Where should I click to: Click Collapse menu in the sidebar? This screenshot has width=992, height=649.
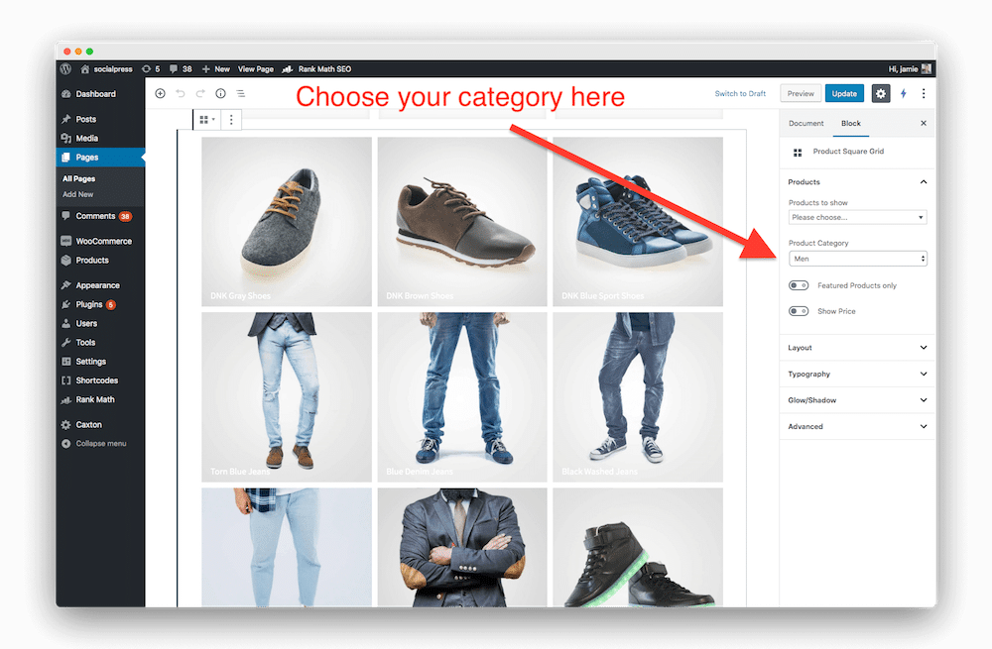click(x=100, y=444)
